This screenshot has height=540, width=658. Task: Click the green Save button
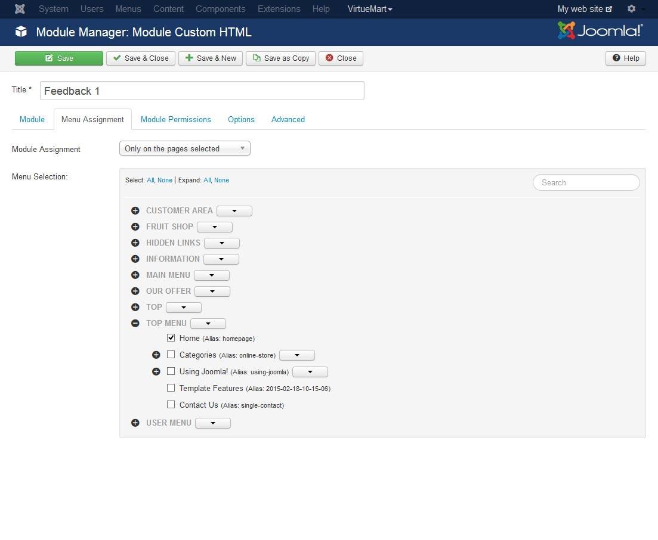coord(59,58)
